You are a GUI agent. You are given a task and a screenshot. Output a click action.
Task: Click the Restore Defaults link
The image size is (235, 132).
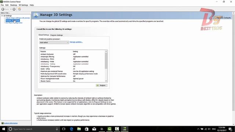click(224, 18)
